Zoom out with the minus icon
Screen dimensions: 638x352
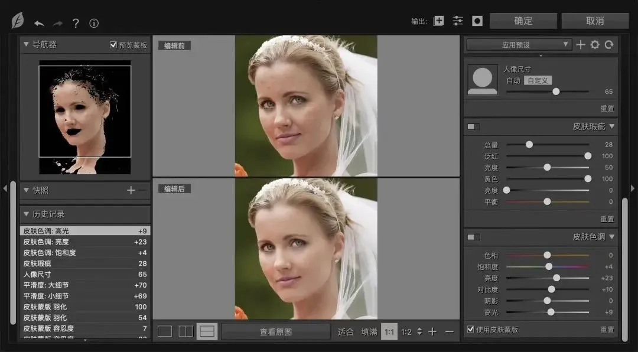point(449,332)
